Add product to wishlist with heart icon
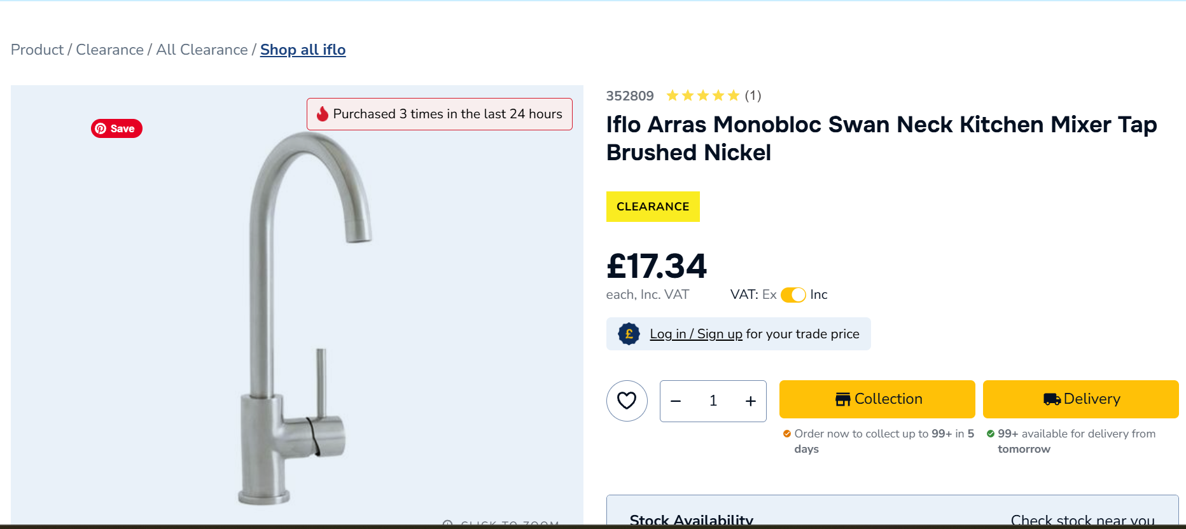This screenshot has height=529, width=1186. pos(627,401)
